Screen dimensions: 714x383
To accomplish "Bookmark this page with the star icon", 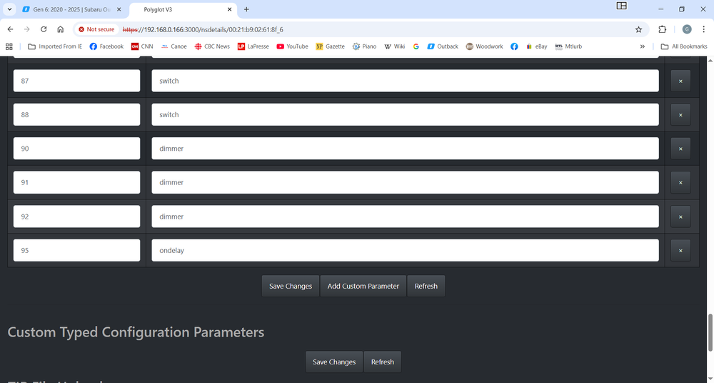I will (638, 29).
